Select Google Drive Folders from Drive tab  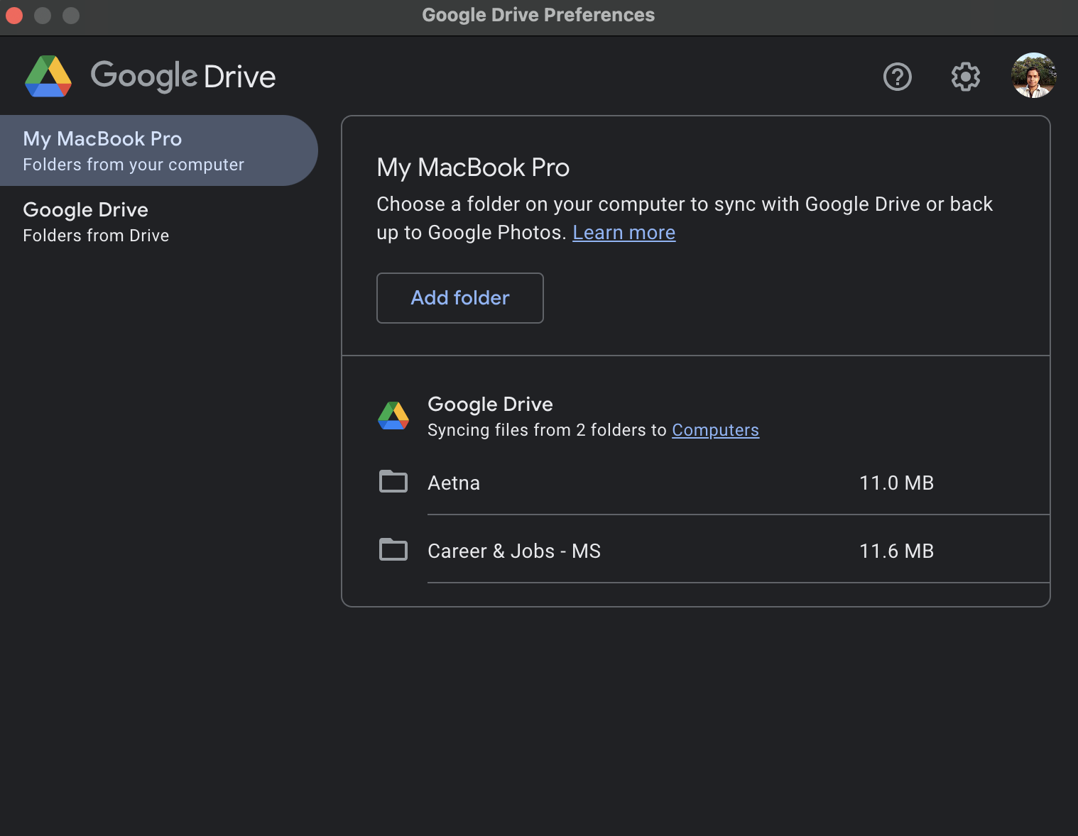158,221
